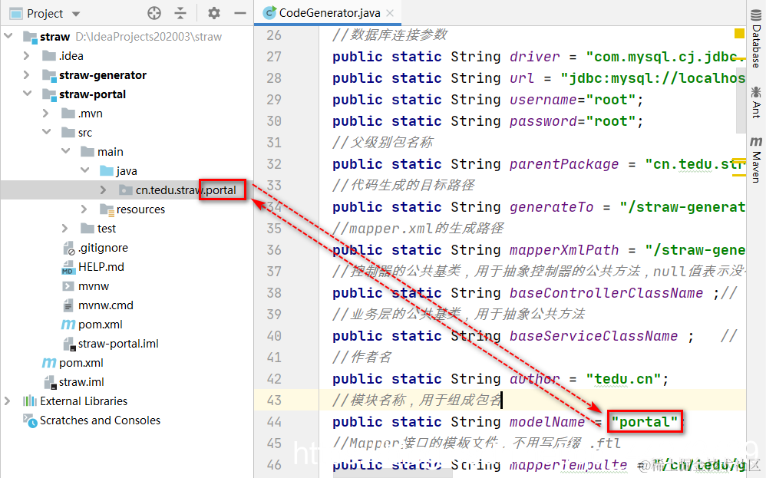Image resolution: width=766 pixels, height=478 pixels.
Task: Click the mapperXmlPath variable name
Action: (x=564, y=250)
